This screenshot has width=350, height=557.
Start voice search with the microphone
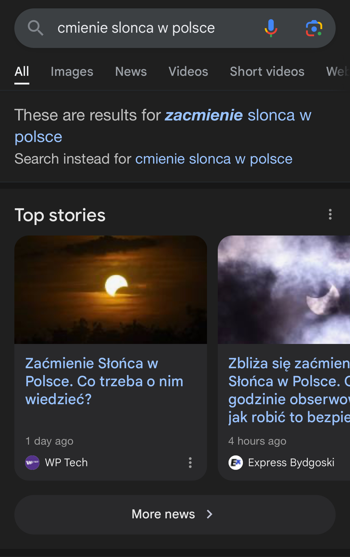[271, 28]
